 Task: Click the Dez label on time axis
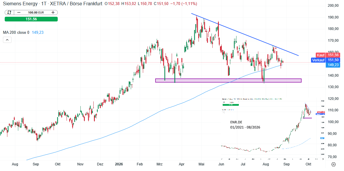coord(100,164)
